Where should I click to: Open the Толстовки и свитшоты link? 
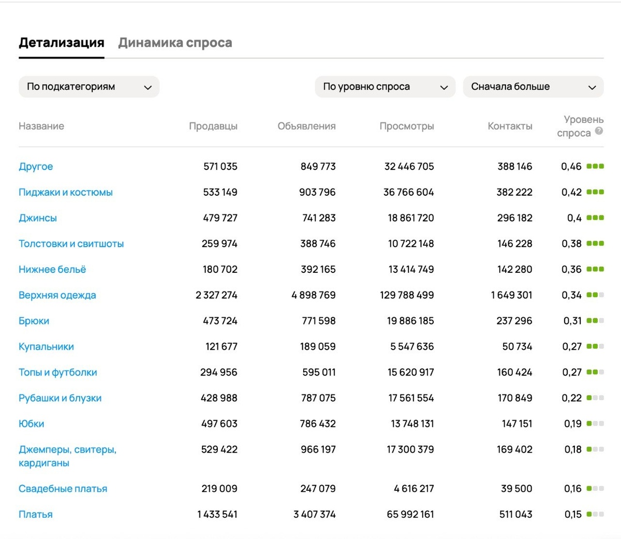click(x=71, y=244)
